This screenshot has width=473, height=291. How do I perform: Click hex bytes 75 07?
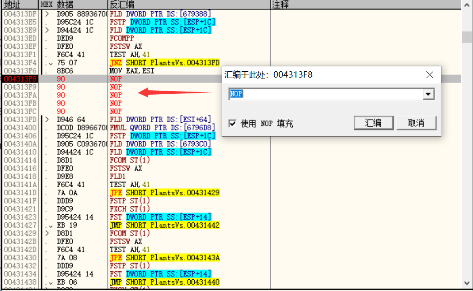[67, 63]
